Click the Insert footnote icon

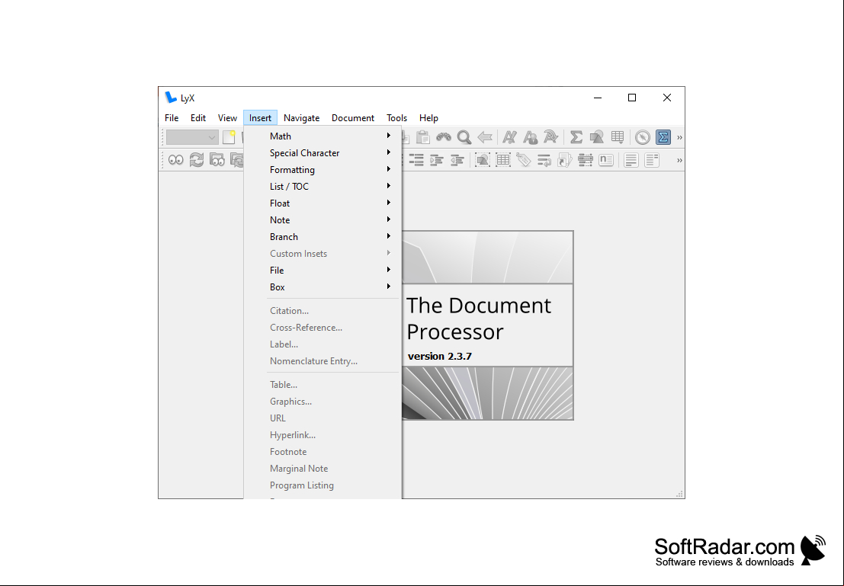(631, 160)
